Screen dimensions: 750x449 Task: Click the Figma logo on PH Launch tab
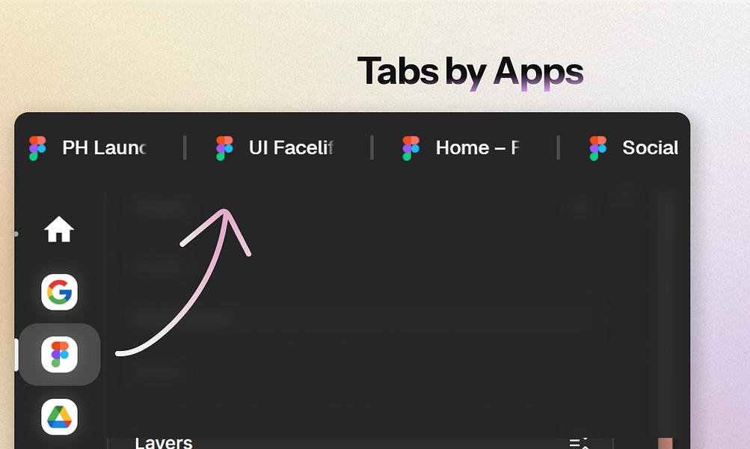tap(37, 148)
